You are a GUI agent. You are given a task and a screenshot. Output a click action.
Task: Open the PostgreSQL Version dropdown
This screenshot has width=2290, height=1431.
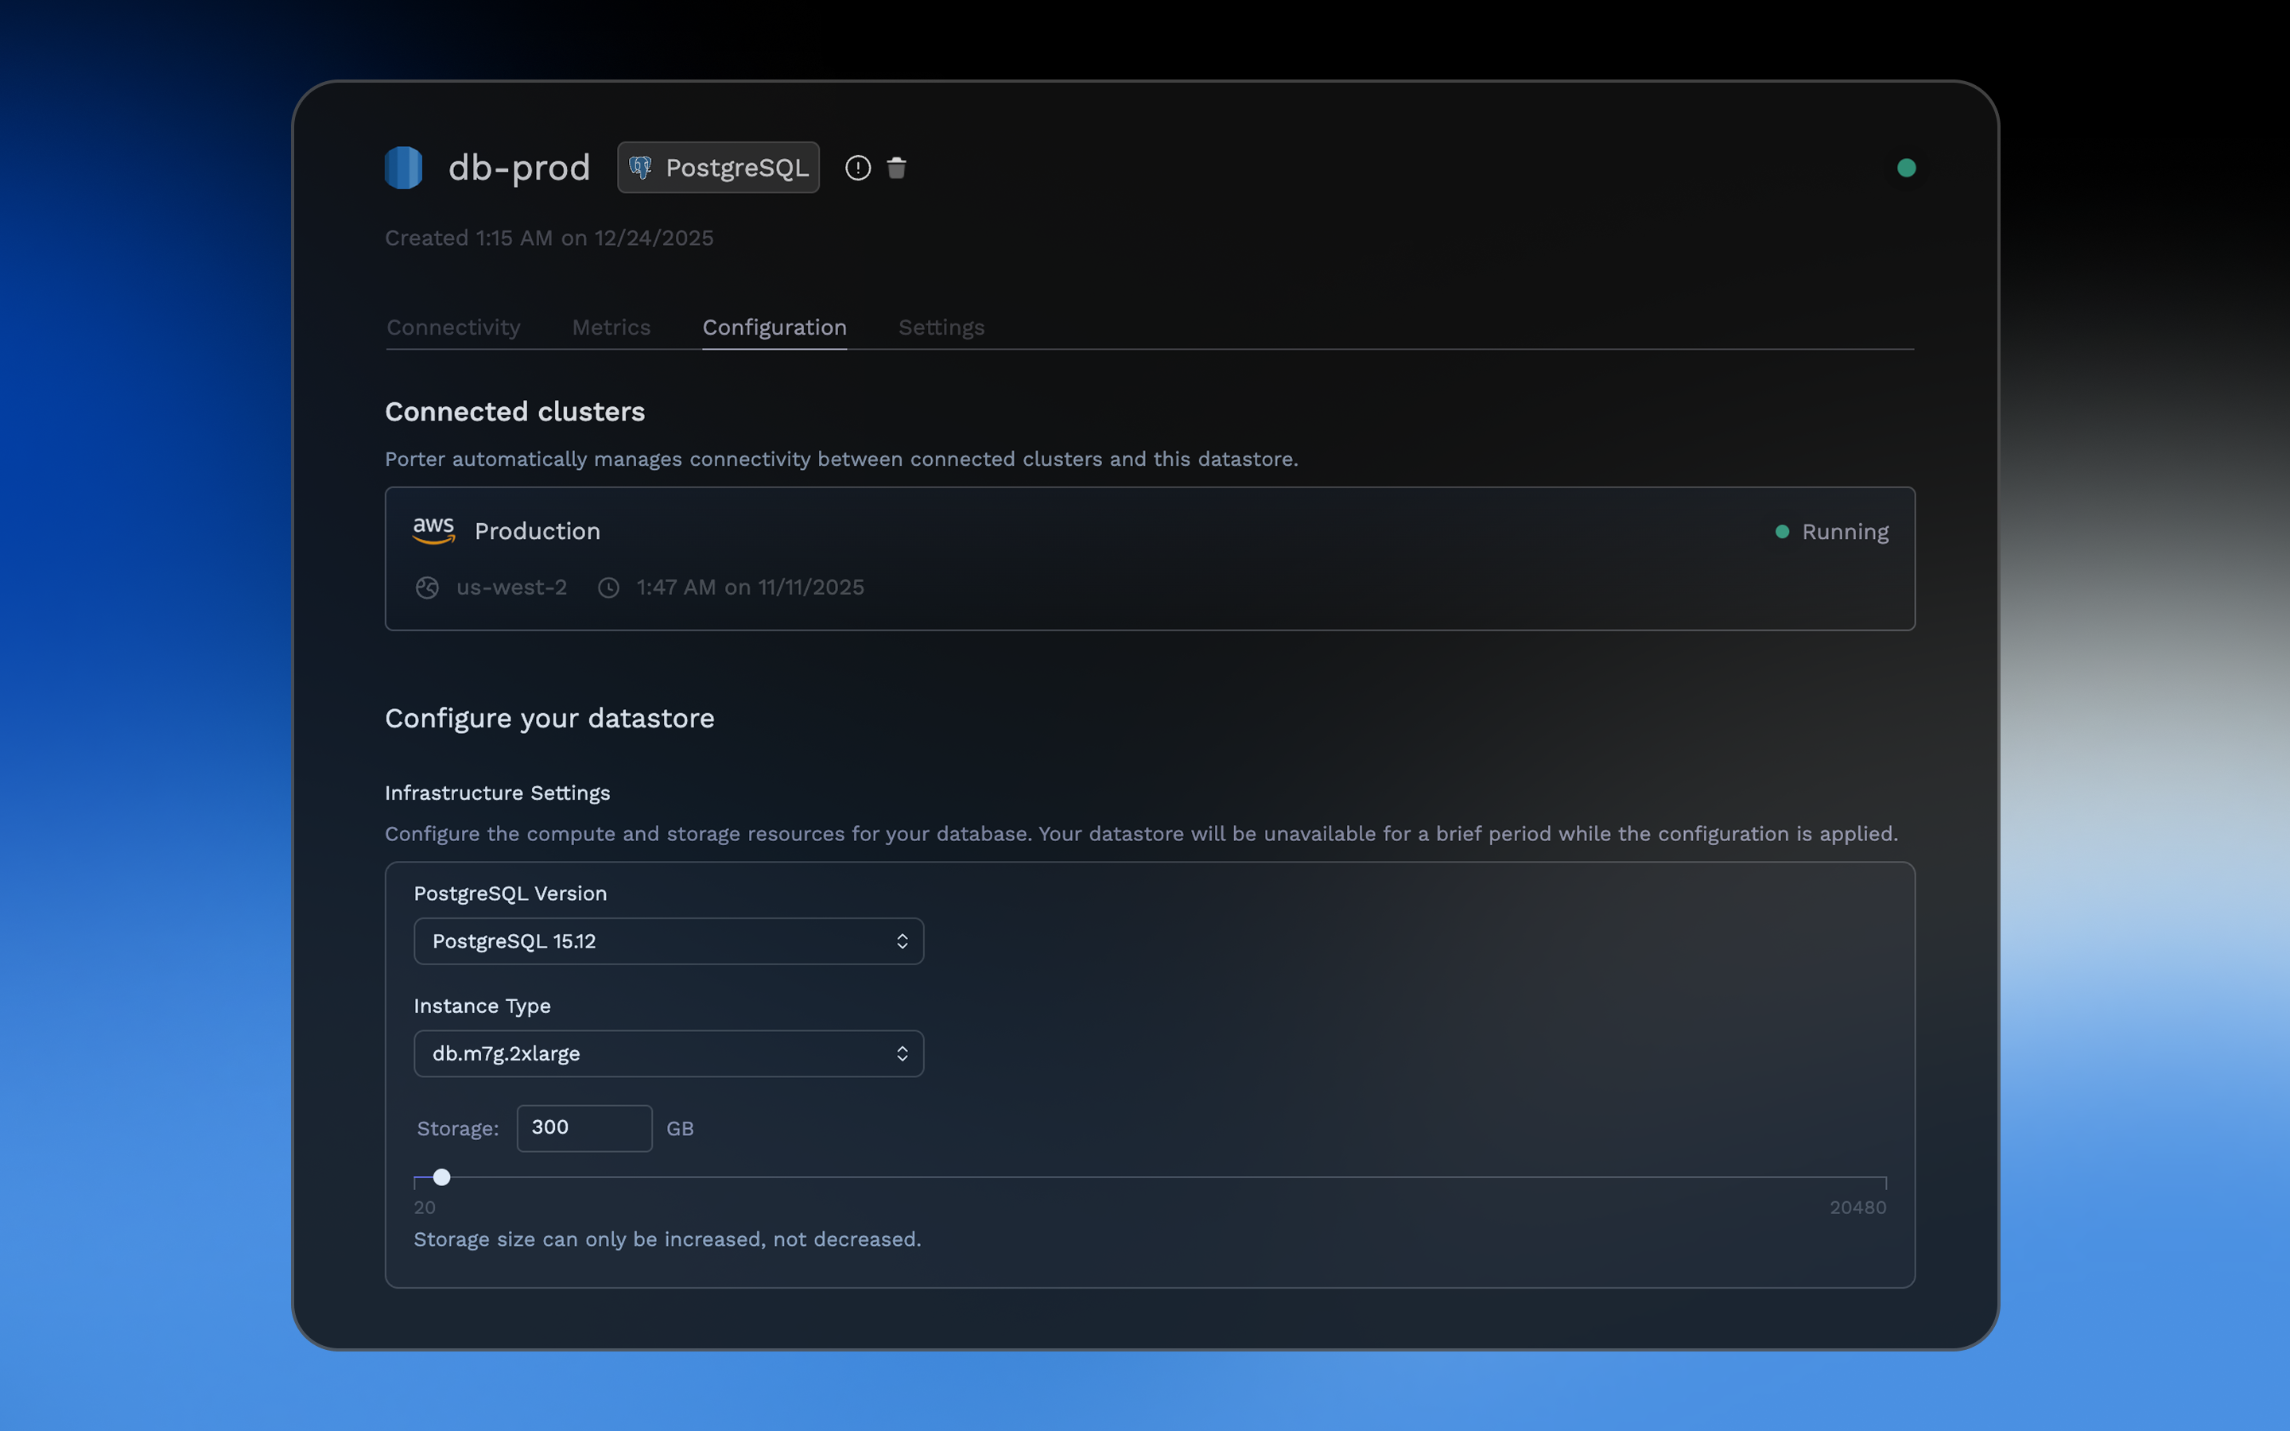pyautogui.click(x=668, y=940)
